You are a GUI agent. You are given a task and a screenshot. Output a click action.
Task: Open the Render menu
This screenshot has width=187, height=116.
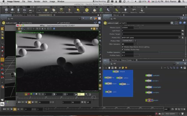pos(37,2)
